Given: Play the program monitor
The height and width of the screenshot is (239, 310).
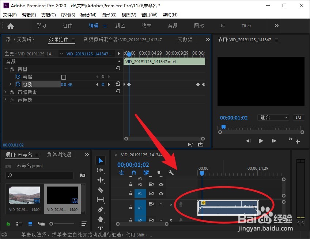Looking at the screenshot, I should tap(261, 141).
